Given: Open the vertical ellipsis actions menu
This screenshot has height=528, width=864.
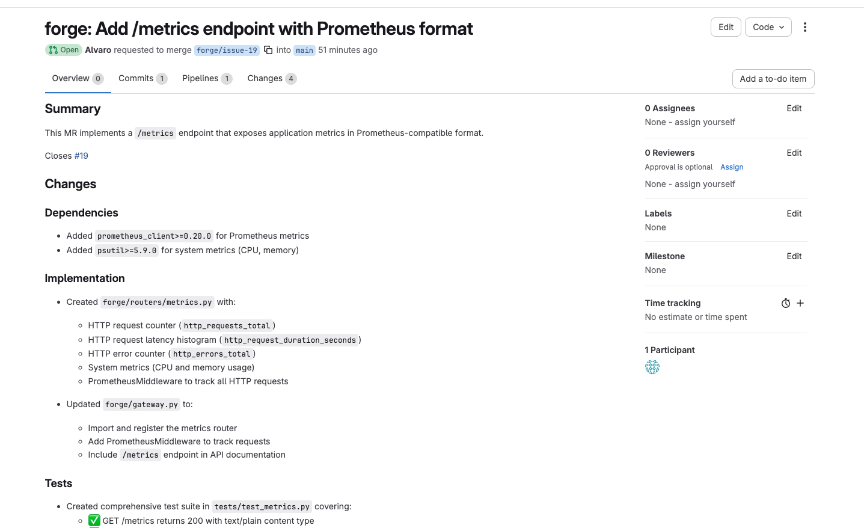Looking at the screenshot, I should pyautogui.click(x=804, y=27).
